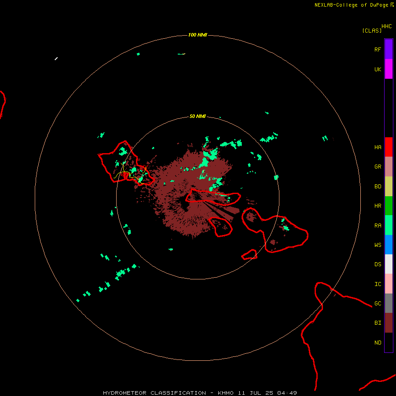Click the IC legend label
The width and height of the screenshot is (396, 396).
(x=378, y=284)
